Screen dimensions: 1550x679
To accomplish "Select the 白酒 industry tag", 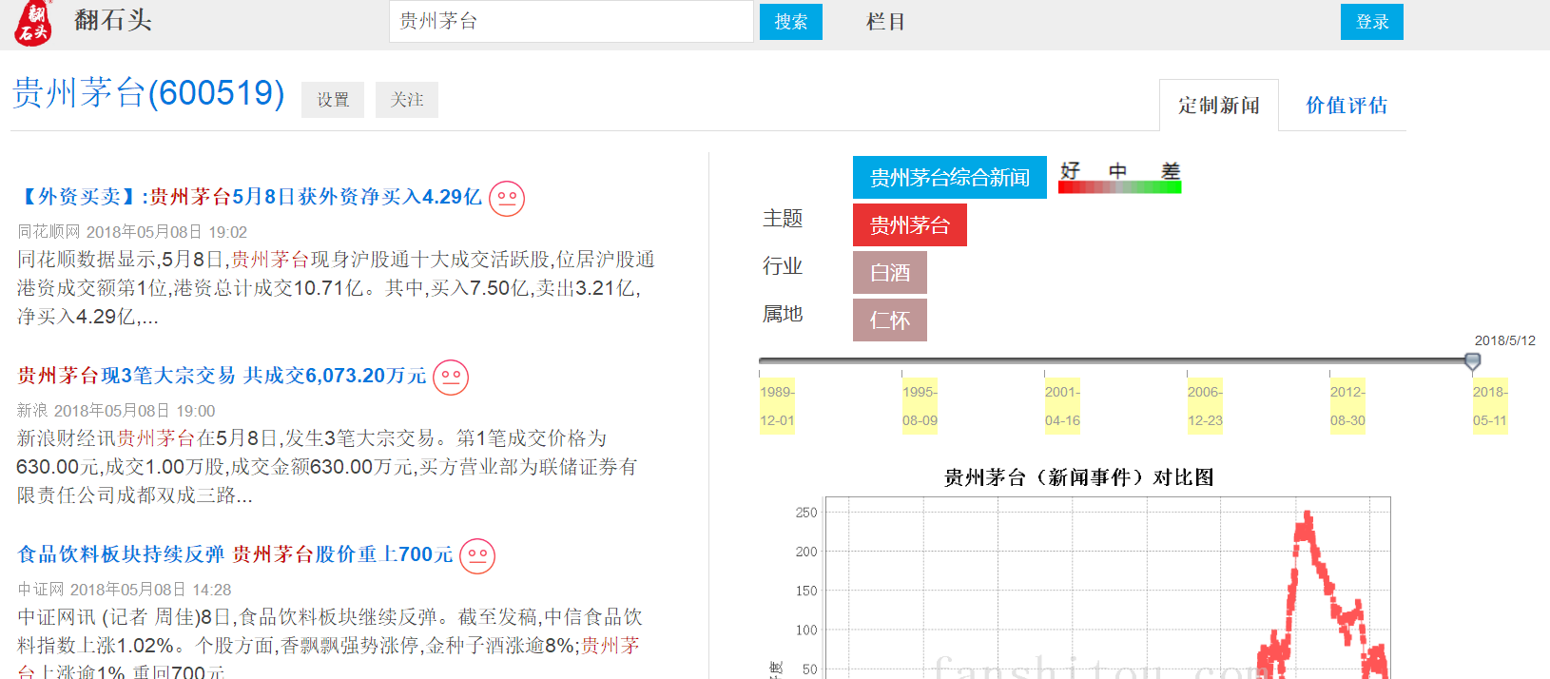I will click(890, 273).
